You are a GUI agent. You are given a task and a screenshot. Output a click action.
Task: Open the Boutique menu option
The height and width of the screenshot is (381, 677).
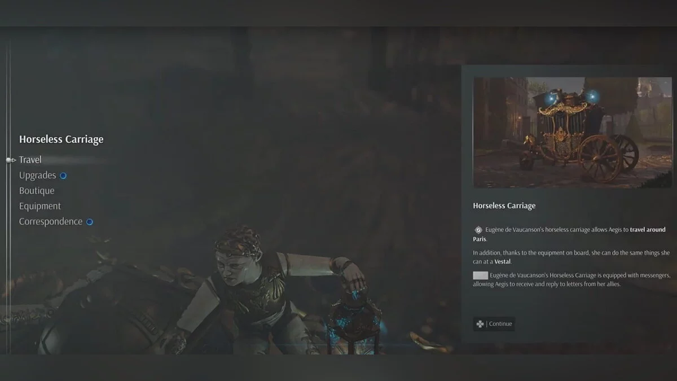pyautogui.click(x=37, y=191)
